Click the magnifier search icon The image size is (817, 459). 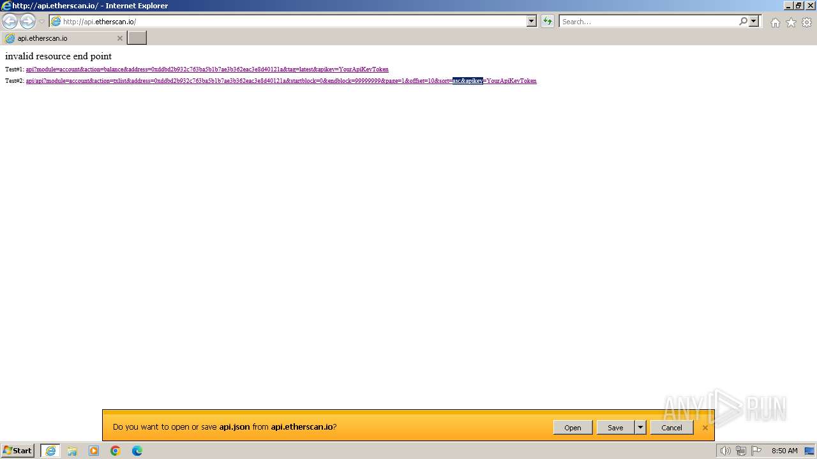pos(743,21)
